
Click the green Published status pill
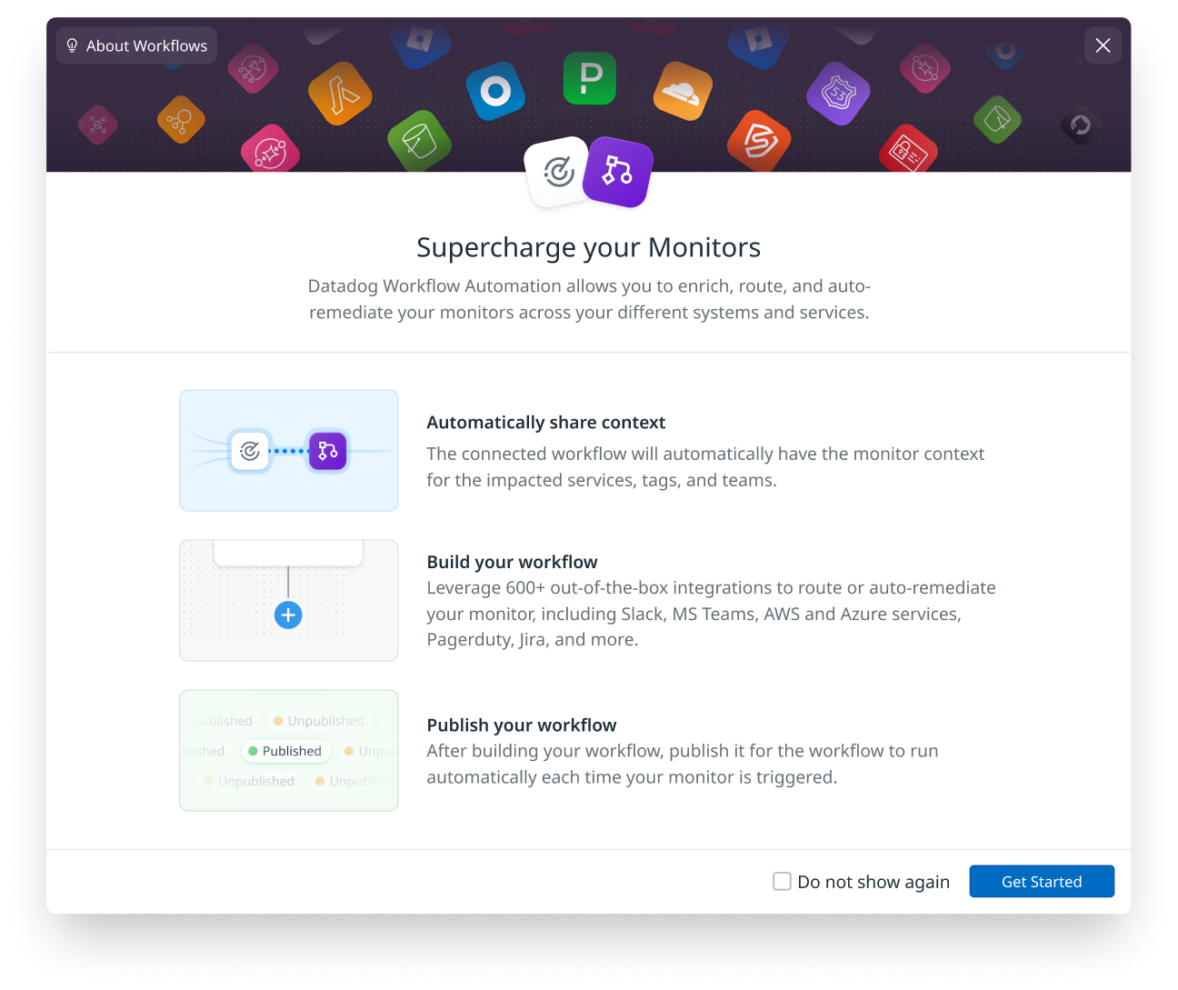click(x=285, y=751)
